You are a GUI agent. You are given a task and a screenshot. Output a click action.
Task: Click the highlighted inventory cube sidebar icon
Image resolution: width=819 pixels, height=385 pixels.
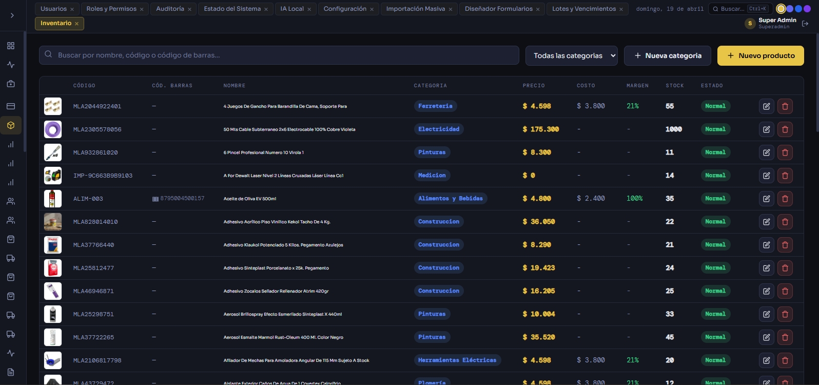pyautogui.click(x=11, y=125)
